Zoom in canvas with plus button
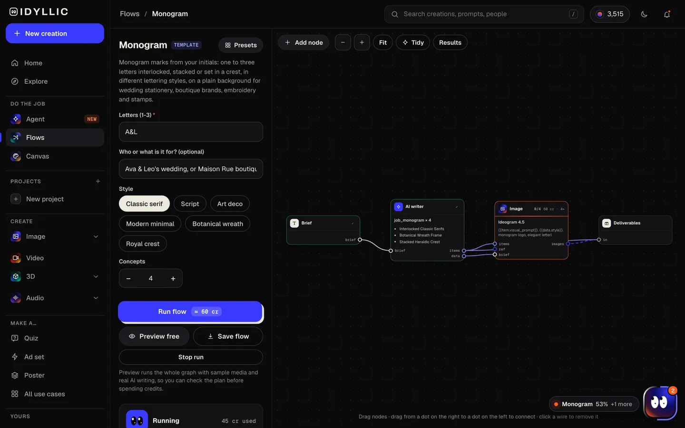 362,42
